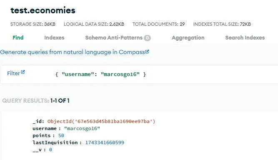Click the points value 50
Image resolution: width=278 pixels, height=160 pixels.
(x=61, y=135)
